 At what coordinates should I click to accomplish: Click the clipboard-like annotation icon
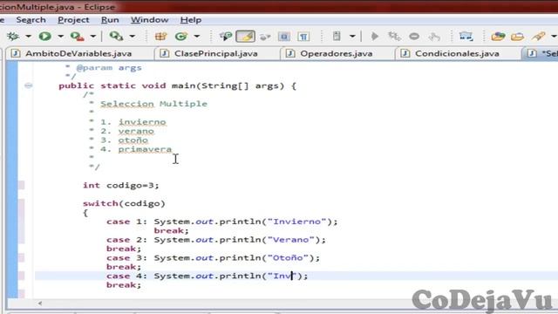pos(337,36)
